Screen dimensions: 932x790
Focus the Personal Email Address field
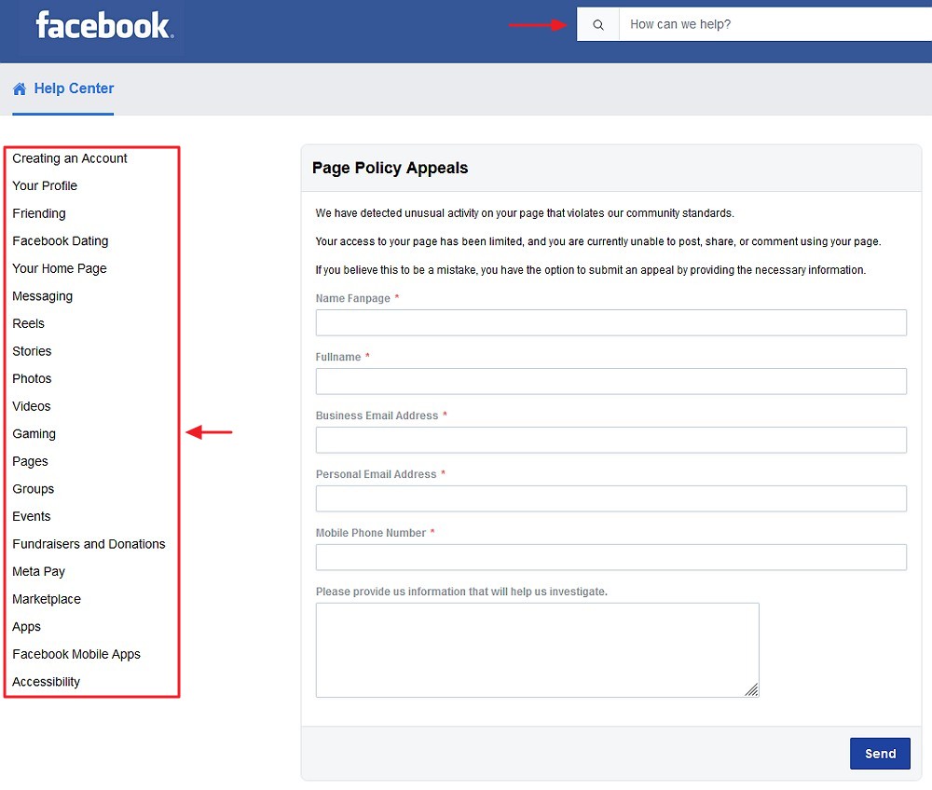click(x=611, y=499)
